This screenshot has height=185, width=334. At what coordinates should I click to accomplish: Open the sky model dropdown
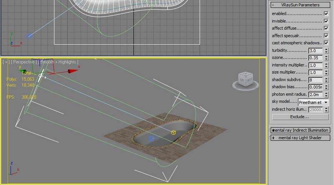pyautogui.click(x=313, y=102)
